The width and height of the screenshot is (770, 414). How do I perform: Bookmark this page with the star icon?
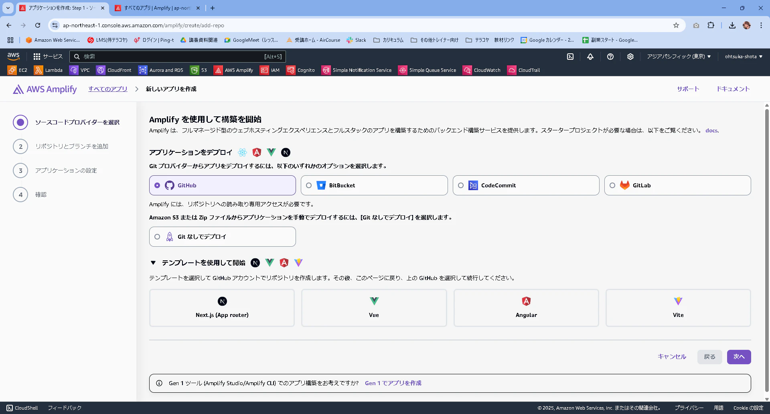point(676,25)
